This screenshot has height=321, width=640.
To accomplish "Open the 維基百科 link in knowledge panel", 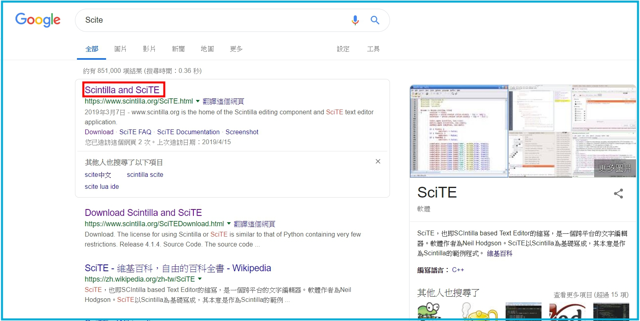I will [500, 253].
